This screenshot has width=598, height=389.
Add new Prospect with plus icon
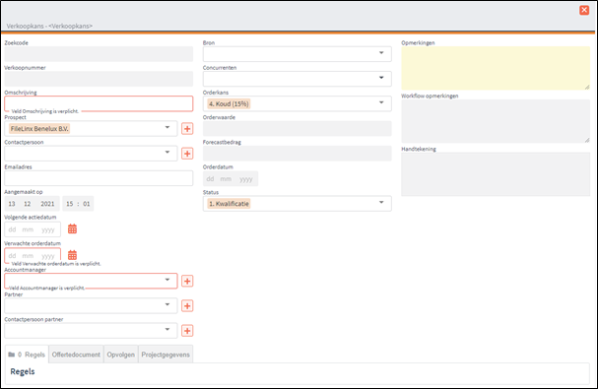coord(187,129)
